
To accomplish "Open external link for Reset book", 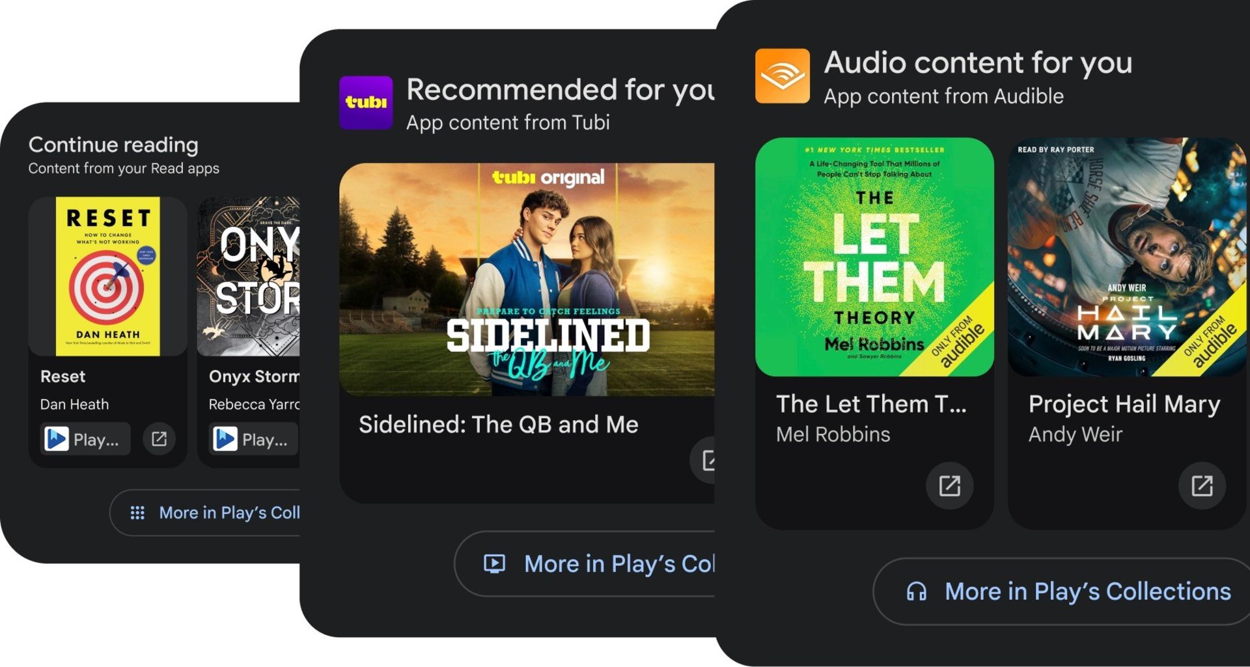I will point(159,439).
